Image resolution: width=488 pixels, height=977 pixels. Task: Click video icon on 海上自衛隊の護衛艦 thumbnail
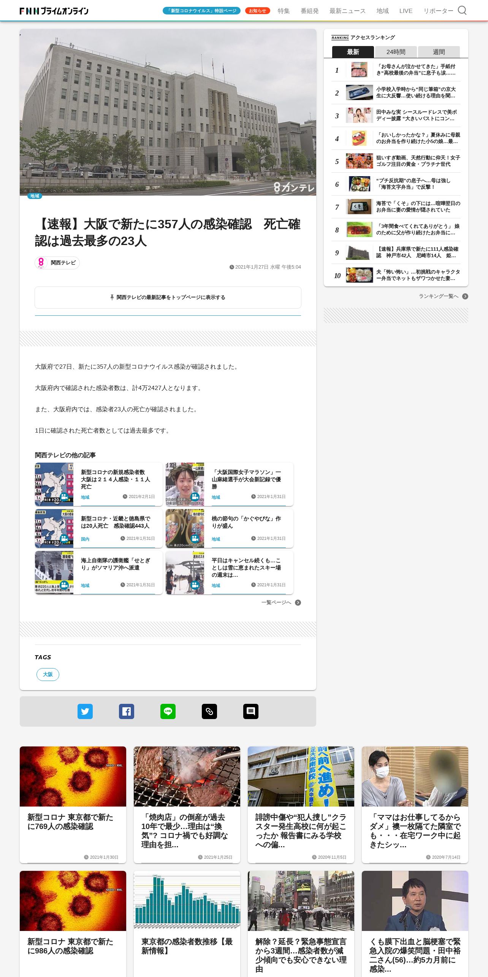coord(64,585)
